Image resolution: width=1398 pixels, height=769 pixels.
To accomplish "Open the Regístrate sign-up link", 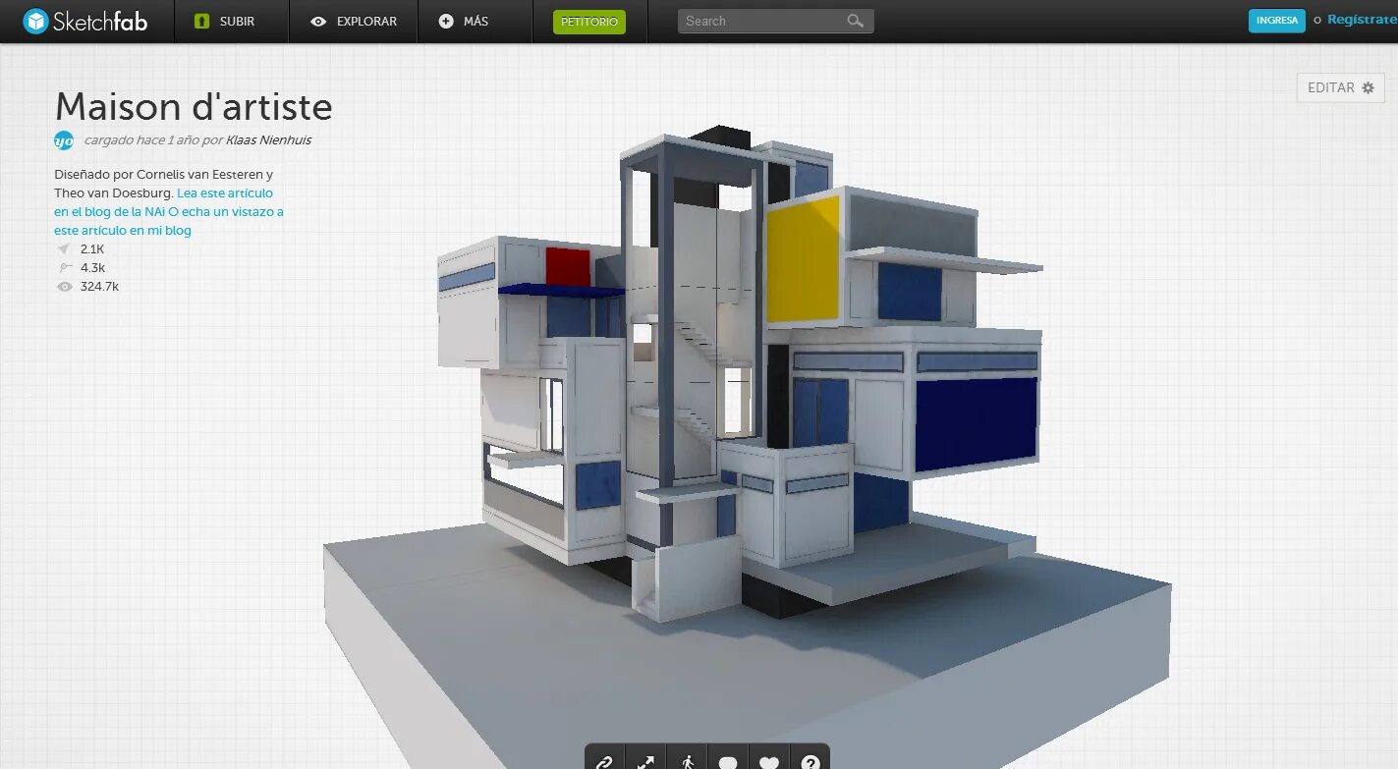I will point(1362,20).
